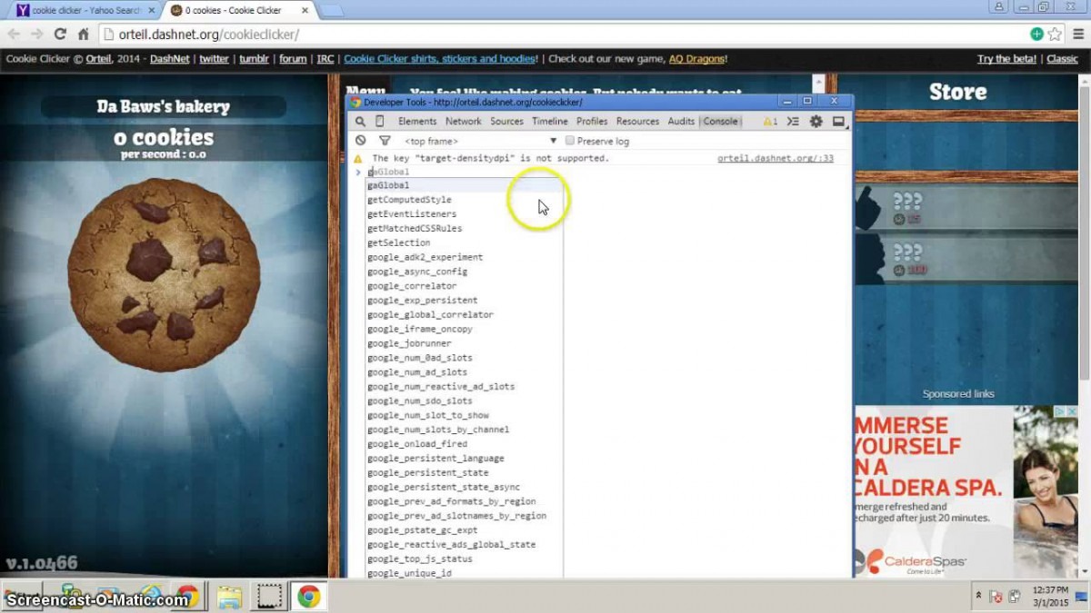Select the Sources tab
The image size is (1091, 613).
(x=506, y=122)
